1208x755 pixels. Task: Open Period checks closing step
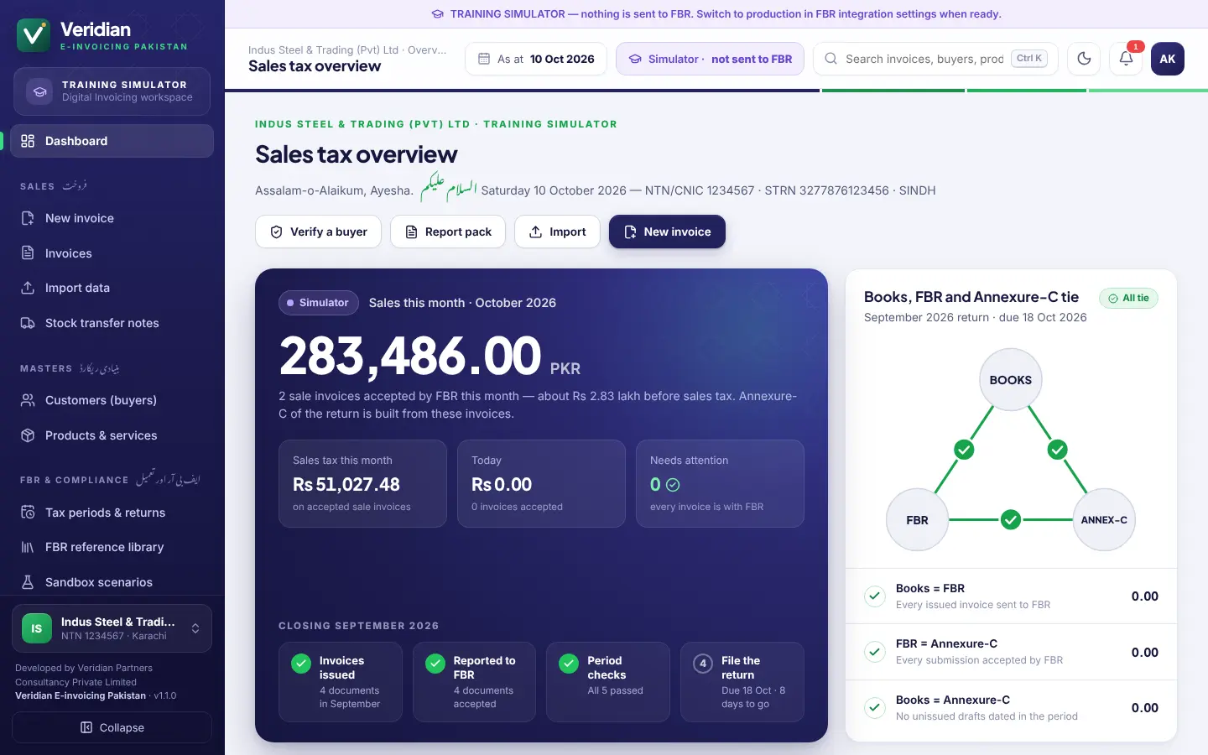608,682
